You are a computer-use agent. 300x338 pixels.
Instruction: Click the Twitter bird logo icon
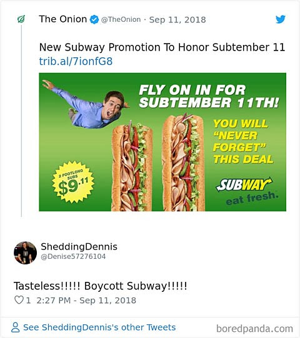tap(281, 19)
